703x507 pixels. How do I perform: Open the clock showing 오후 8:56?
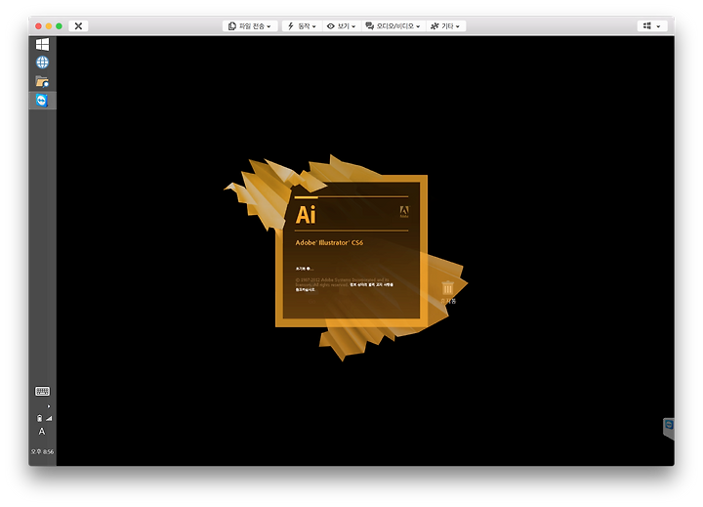(x=42, y=452)
